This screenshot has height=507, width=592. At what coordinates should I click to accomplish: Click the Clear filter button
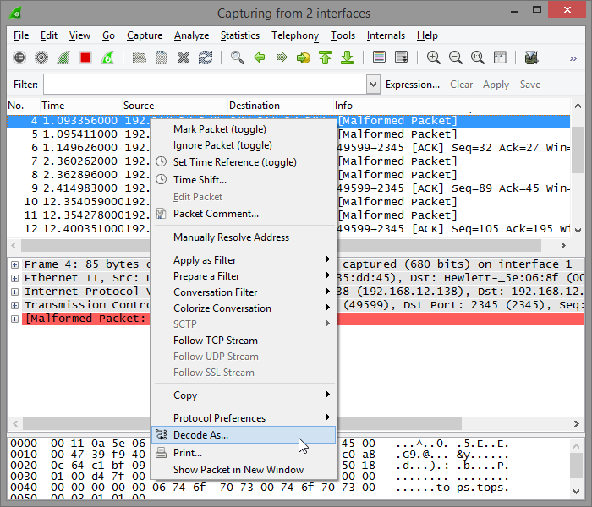(461, 84)
